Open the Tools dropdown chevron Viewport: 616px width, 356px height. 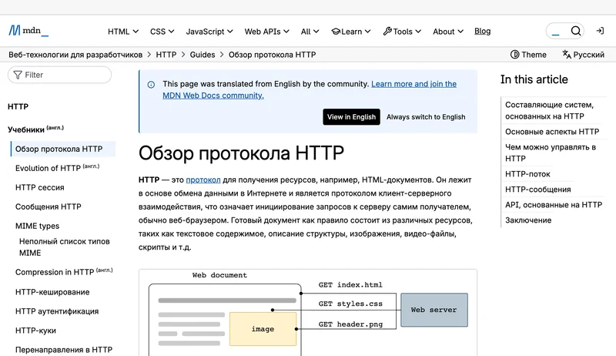(418, 32)
